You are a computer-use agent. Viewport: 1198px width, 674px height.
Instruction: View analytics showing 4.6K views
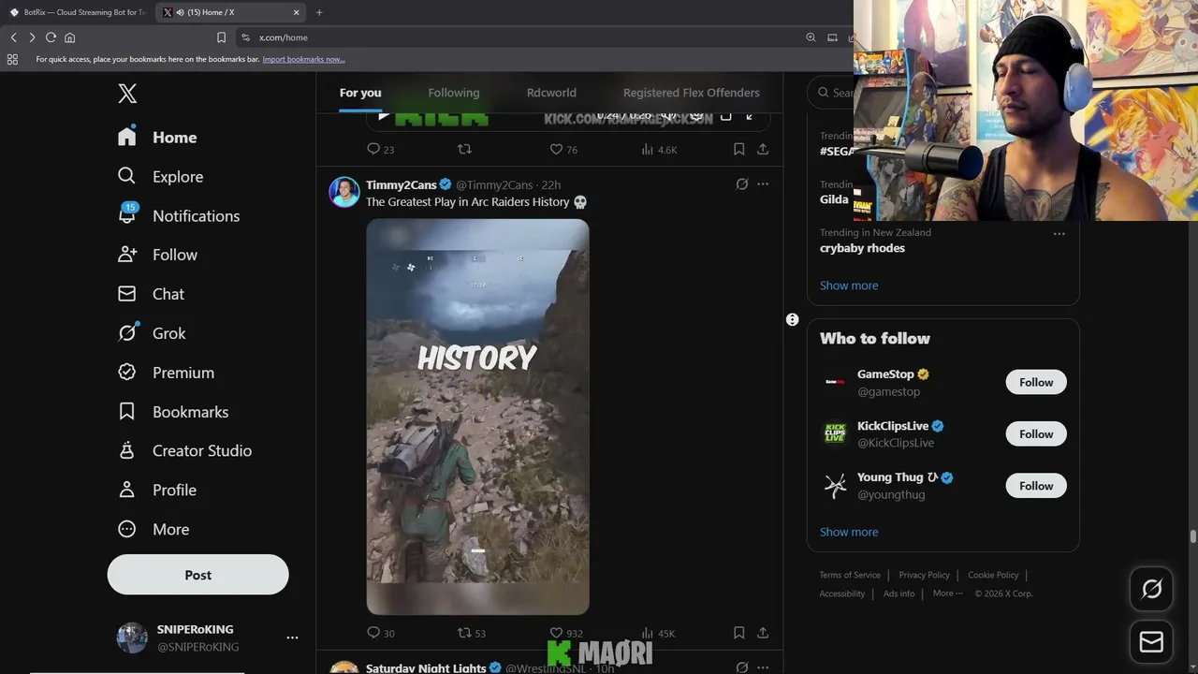[x=659, y=149]
